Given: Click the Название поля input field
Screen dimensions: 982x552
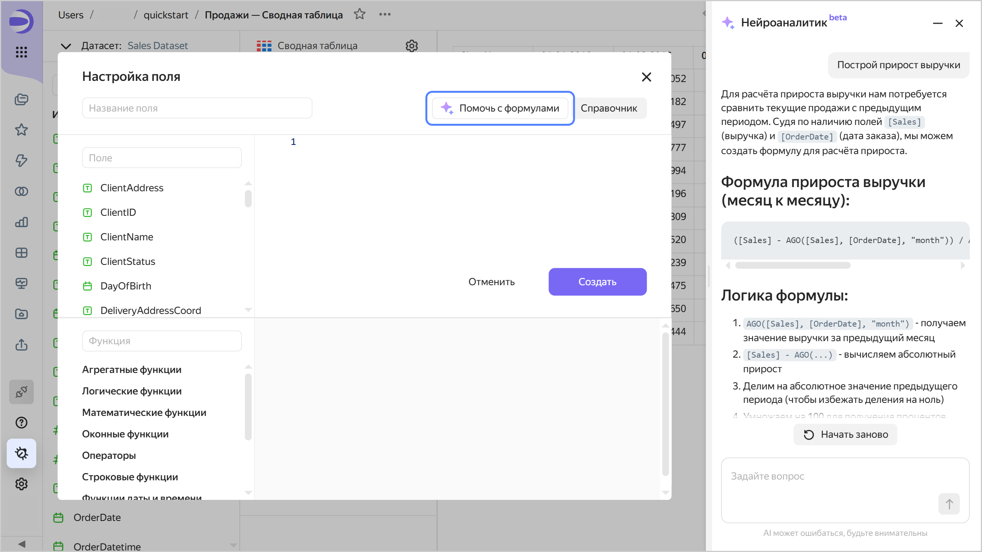Looking at the screenshot, I should [197, 108].
